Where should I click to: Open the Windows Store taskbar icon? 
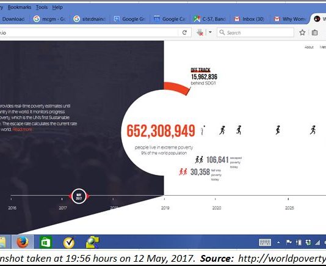[46, 242]
